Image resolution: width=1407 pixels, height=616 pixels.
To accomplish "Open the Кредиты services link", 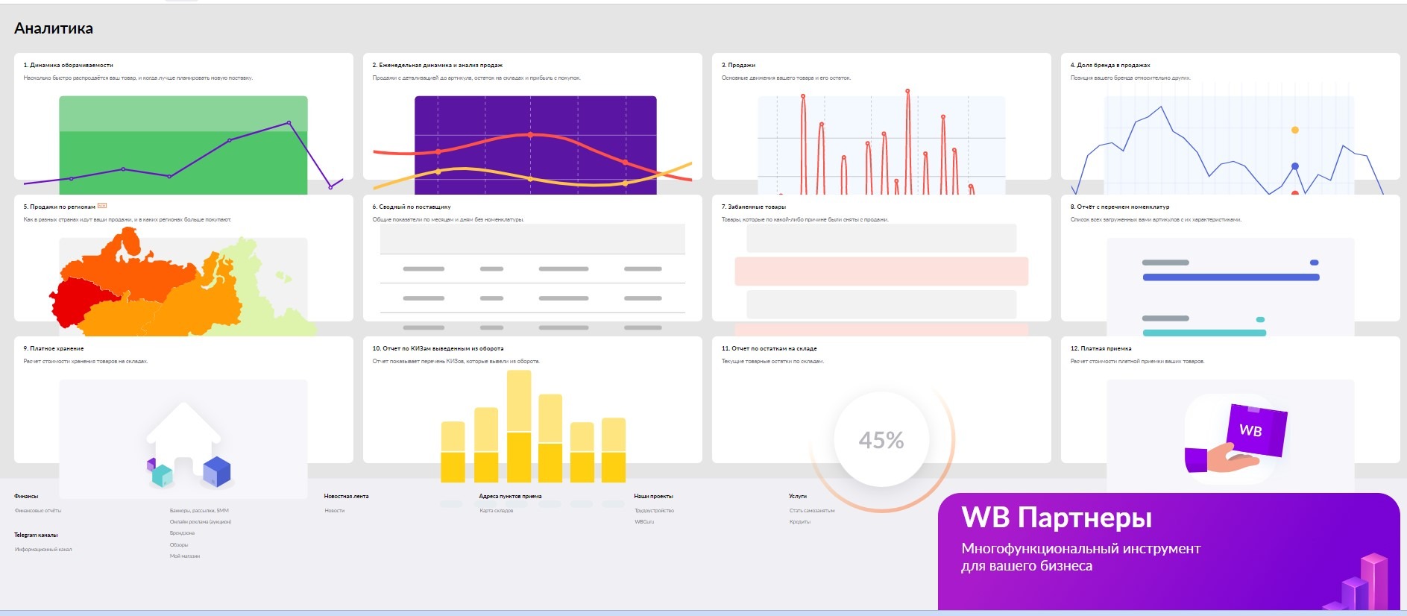I will click(x=800, y=522).
